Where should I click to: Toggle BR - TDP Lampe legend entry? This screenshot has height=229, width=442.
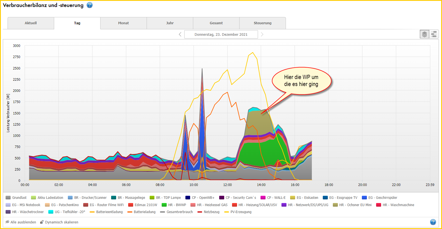coord(165,198)
